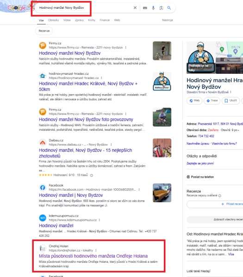Switch to the Videa tab
The height and width of the screenshot is (277, 243).
click(67, 20)
